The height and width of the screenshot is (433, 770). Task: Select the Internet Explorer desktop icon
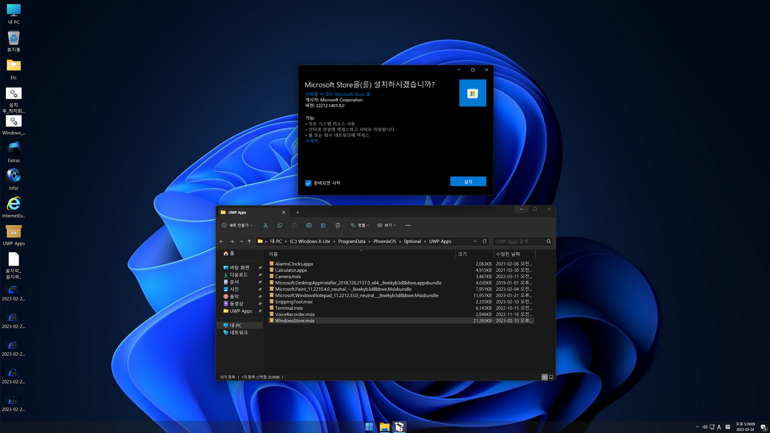click(13, 207)
